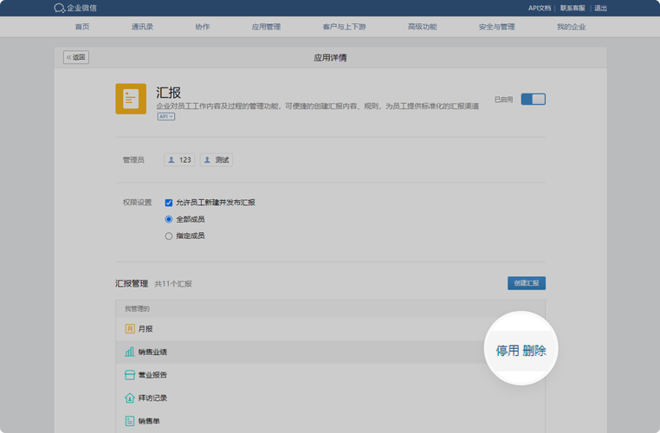Screen dimensions: 660x433
Task: Open the 通讯录 navigation tab
Action: click(142, 27)
